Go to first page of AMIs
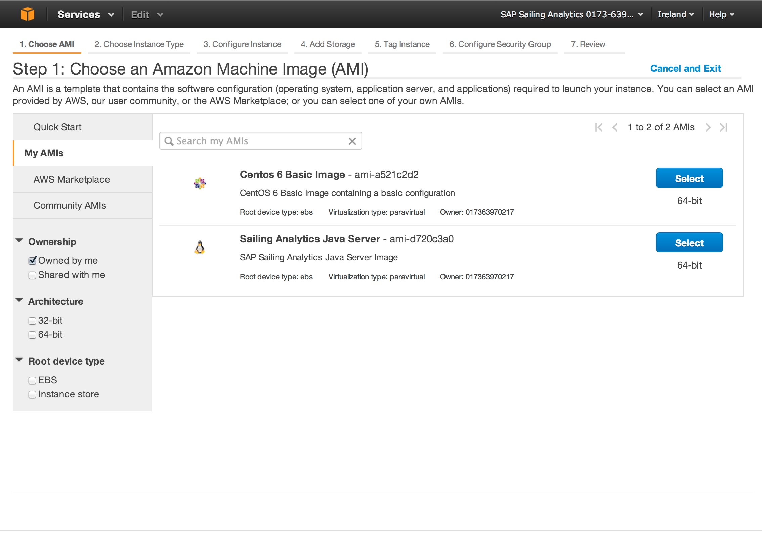The height and width of the screenshot is (533, 762). pos(598,127)
